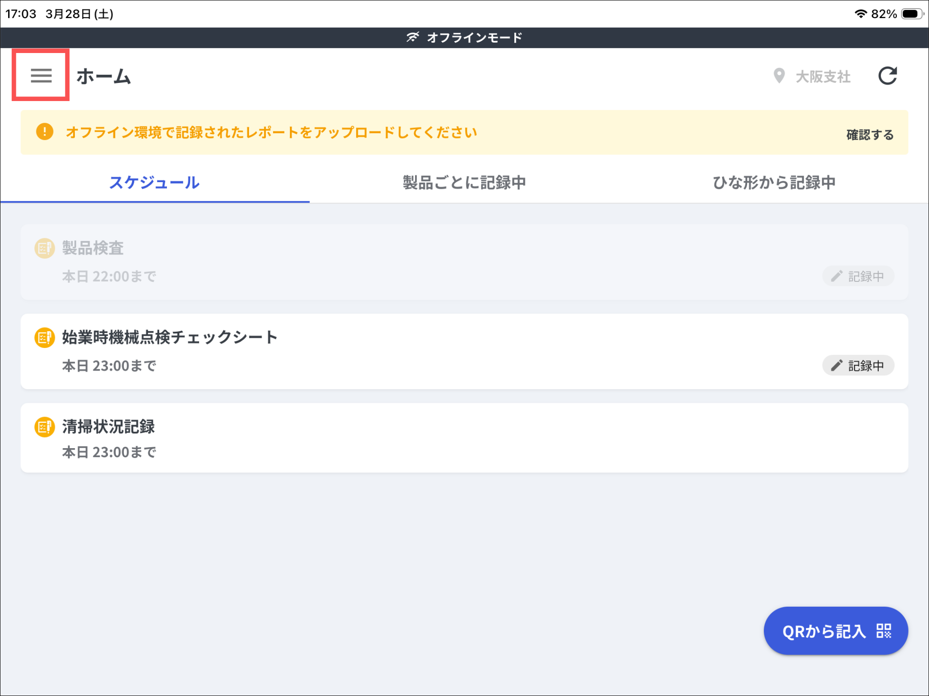Tap the location pin icon
Screen dimensions: 929x696
click(x=779, y=76)
